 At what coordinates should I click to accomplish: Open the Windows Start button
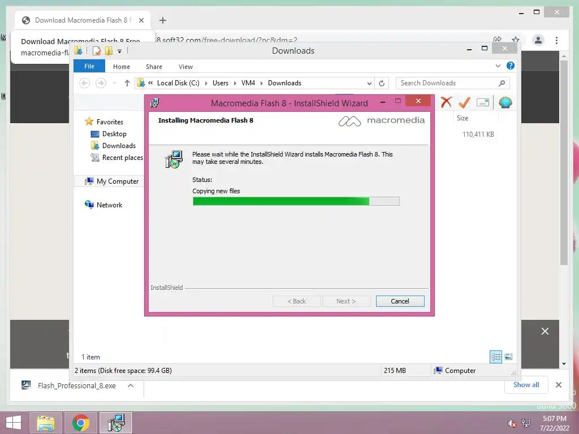tap(14, 423)
